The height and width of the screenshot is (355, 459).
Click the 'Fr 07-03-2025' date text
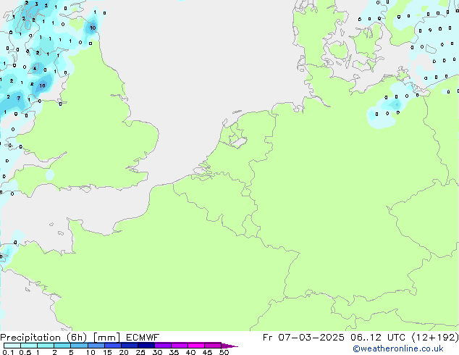click(x=303, y=338)
